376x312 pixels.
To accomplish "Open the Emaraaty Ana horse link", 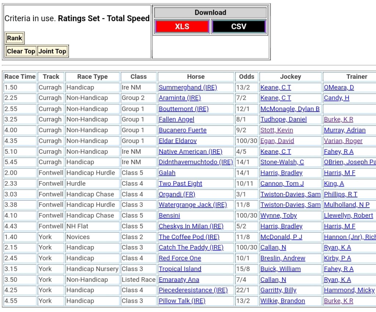I will pyautogui.click(x=179, y=279).
